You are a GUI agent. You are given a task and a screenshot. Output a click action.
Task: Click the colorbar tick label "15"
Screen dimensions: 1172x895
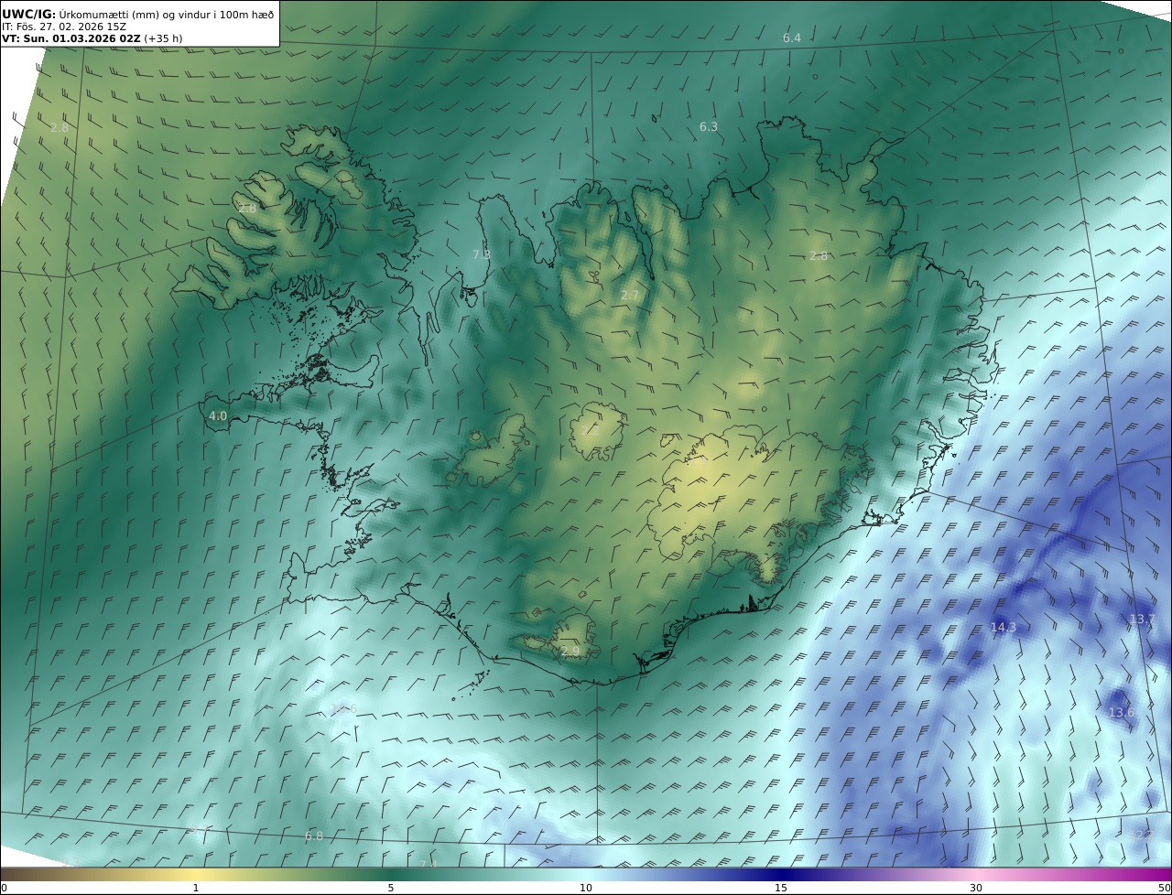(781, 888)
